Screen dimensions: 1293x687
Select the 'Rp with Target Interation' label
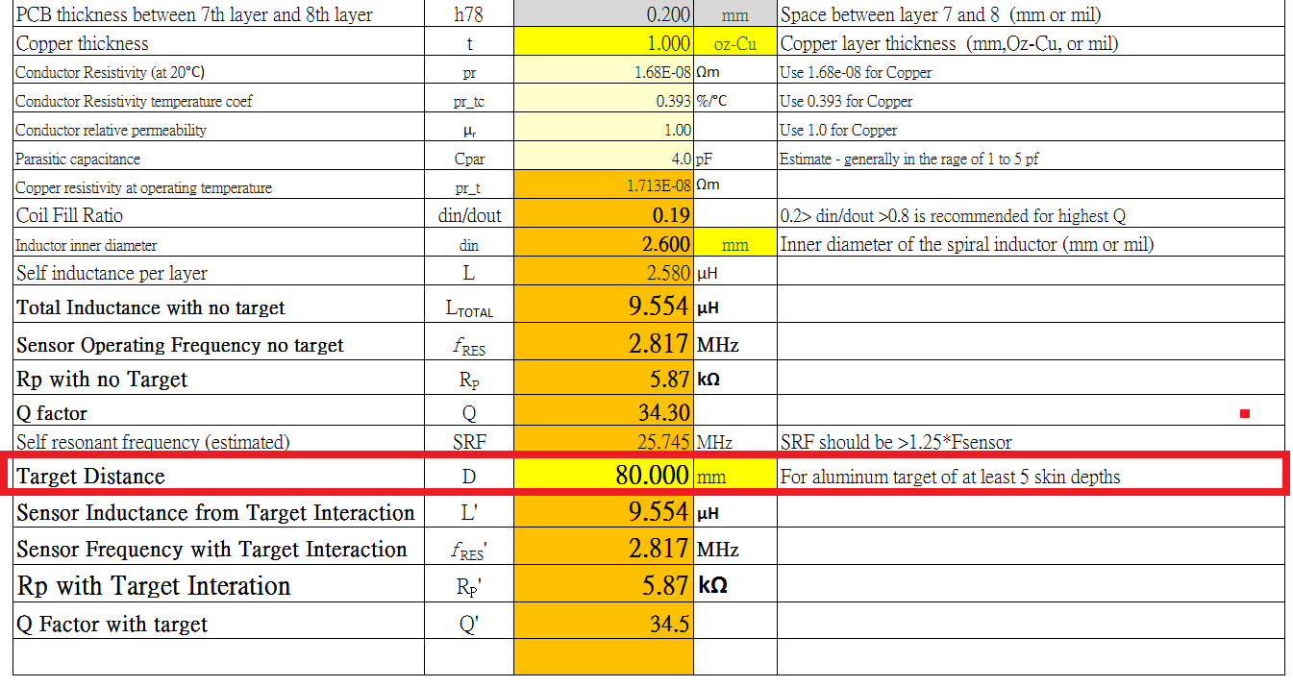(x=154, y=586)
